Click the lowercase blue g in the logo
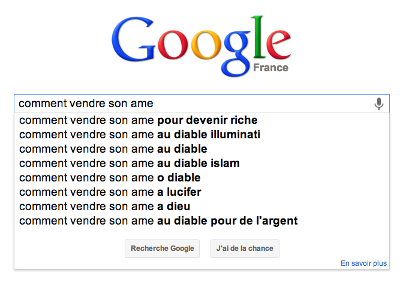The width and height of the screenshot is (403, 285). tap(237, 53)
